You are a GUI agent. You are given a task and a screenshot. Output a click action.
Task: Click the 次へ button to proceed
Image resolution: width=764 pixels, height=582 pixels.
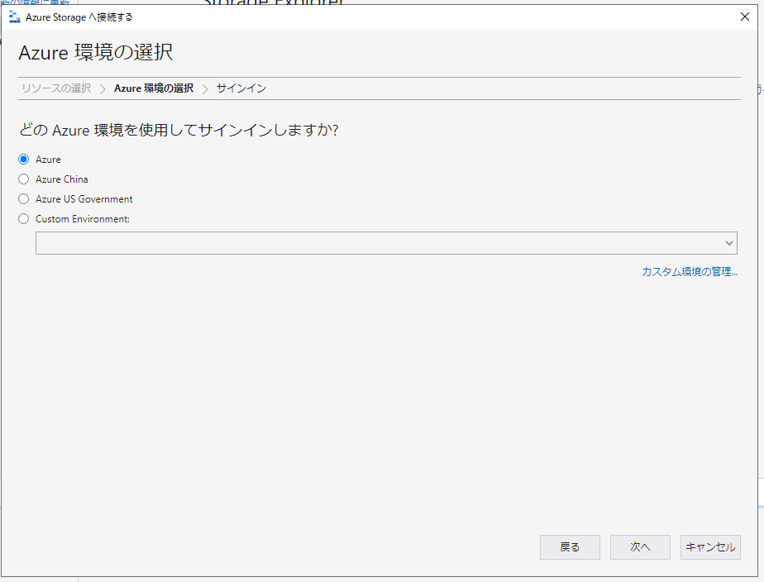(640, 546)
